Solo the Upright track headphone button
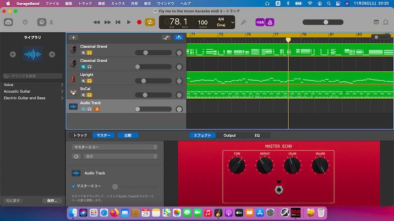394x221 pixels. [89, 81]
